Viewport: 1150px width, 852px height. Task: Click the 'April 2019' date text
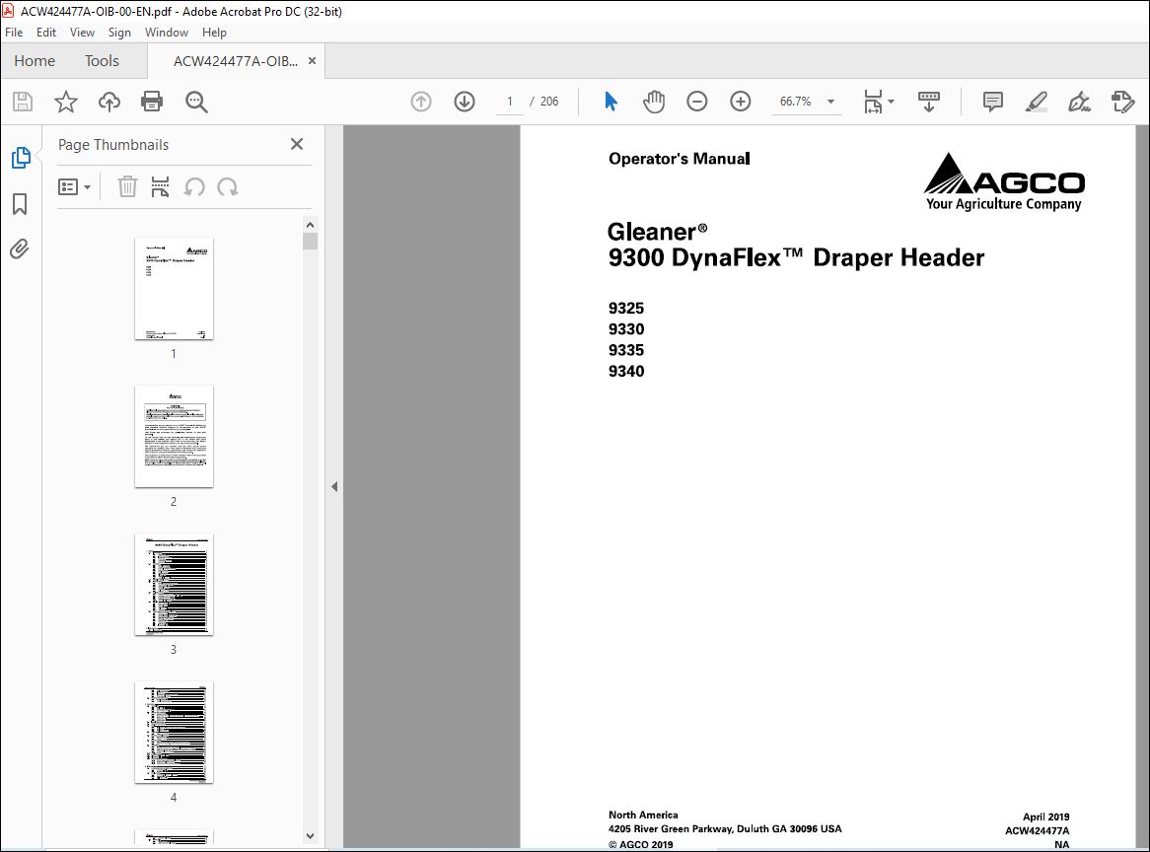[1045, 816]
